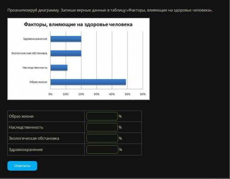Click the Наследственность percentage input field

coord(102,127)
